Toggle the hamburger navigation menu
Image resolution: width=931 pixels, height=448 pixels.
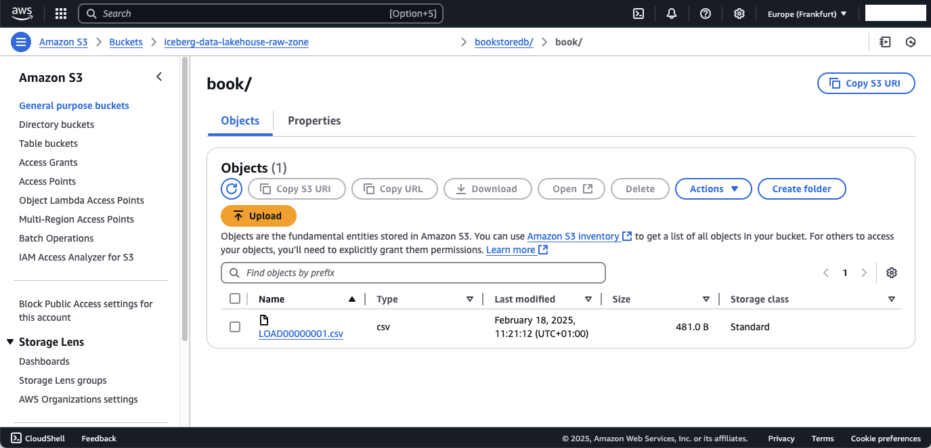[21, 42]
